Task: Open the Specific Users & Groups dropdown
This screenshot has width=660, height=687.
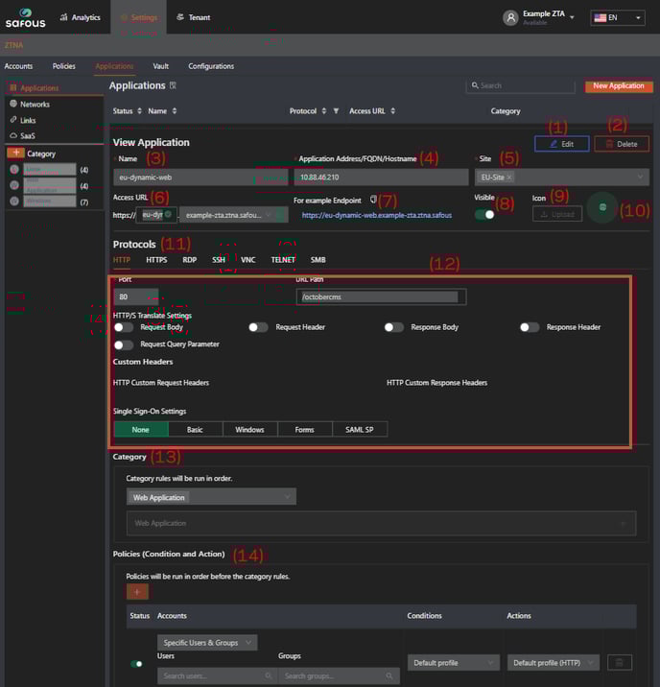Action: pos(207,642)
